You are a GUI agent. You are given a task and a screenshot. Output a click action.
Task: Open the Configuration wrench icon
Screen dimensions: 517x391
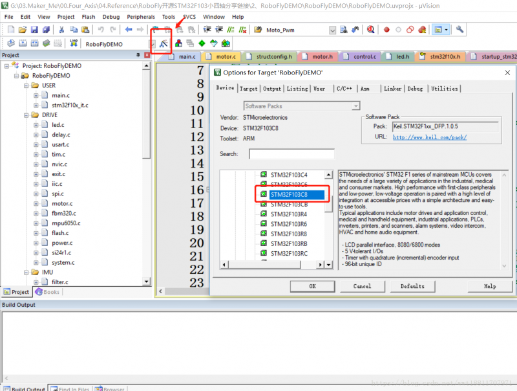tap(459, 30)
